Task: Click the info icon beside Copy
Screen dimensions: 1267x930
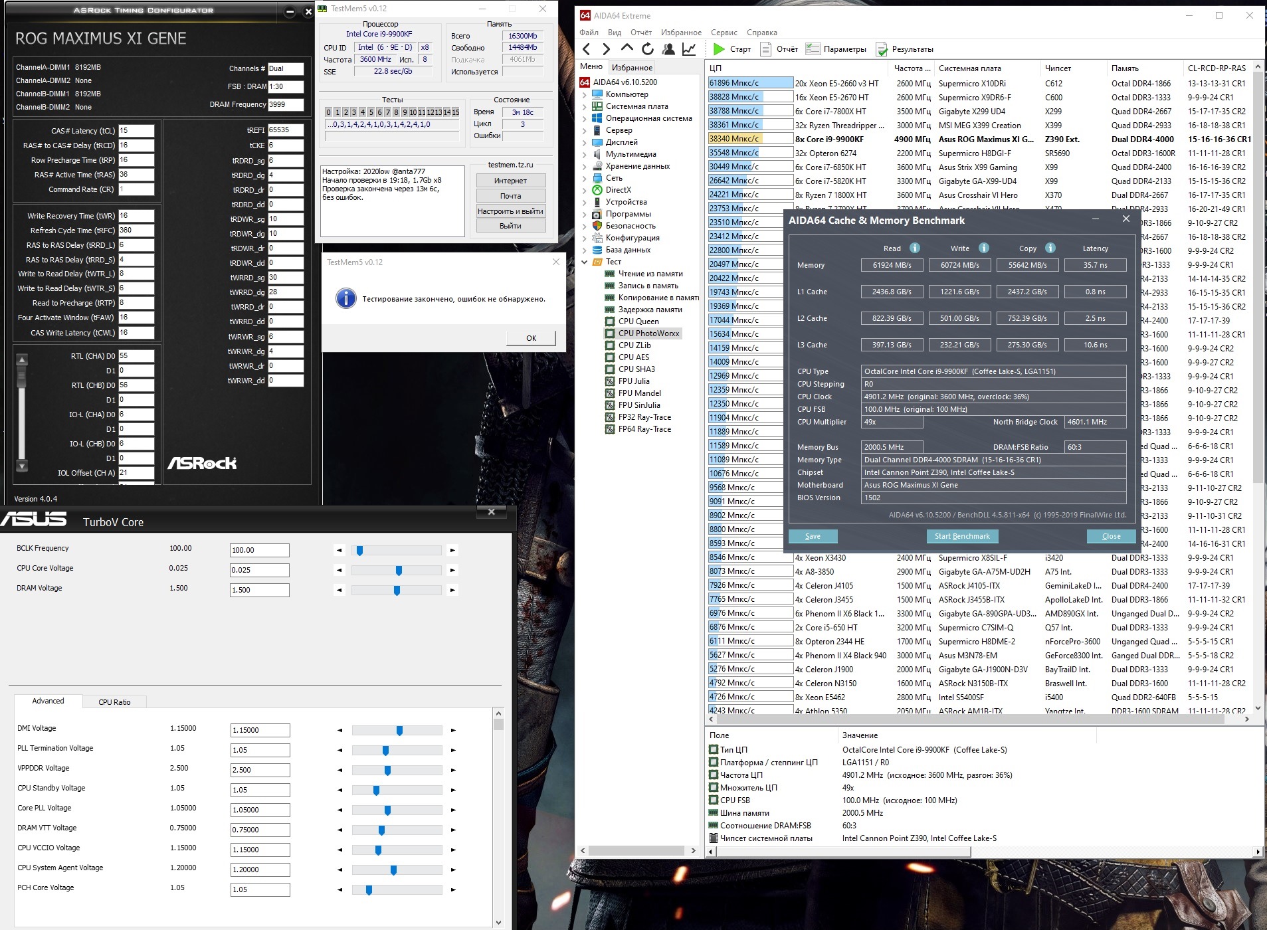Action: [x=1050, y=248]
